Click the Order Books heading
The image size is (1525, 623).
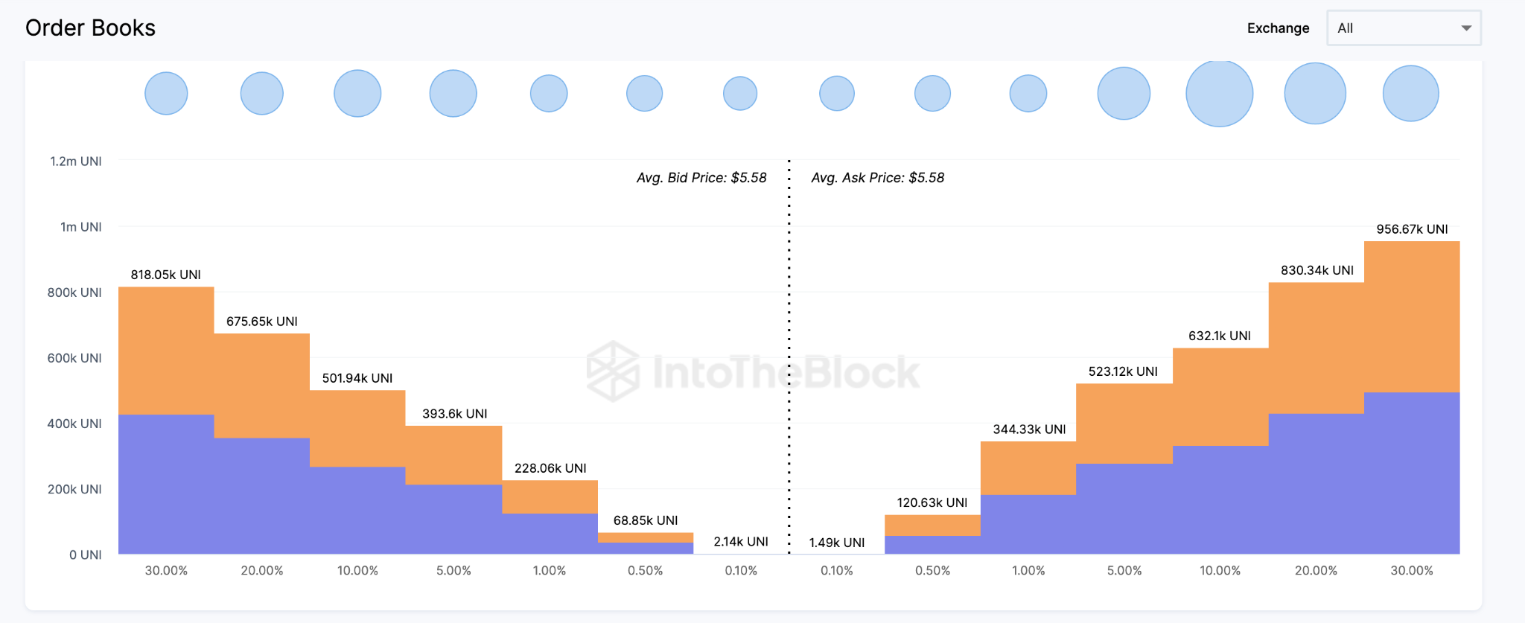(90, 28)
